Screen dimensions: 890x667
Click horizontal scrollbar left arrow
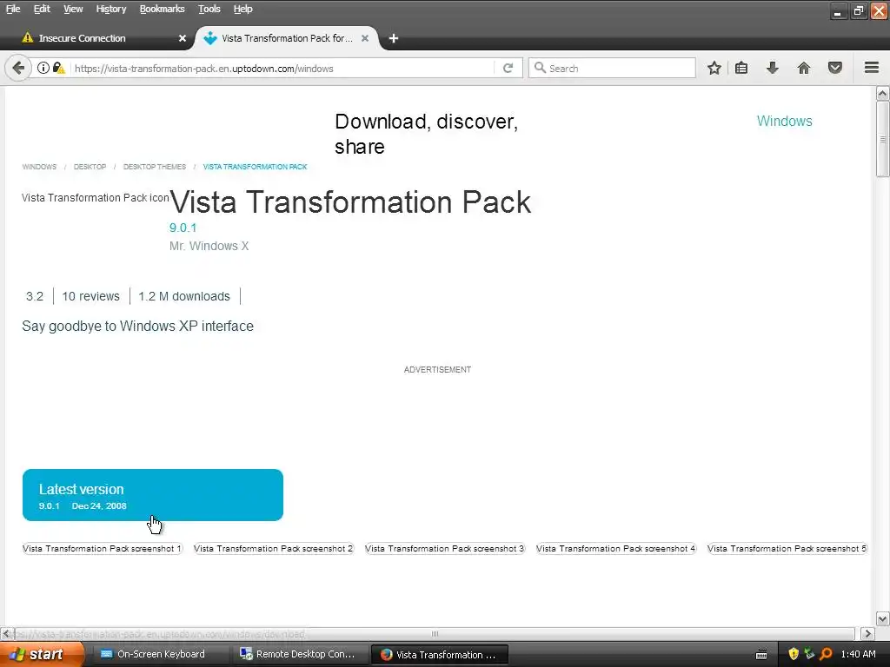(x=6, y=633)
